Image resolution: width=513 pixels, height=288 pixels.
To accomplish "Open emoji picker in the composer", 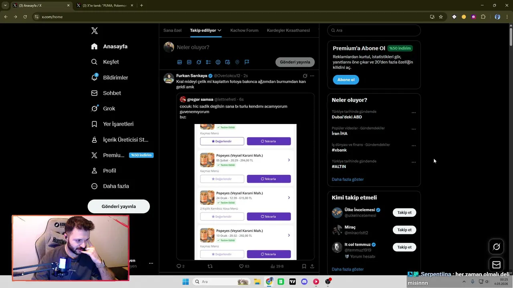I will point(218,62).
